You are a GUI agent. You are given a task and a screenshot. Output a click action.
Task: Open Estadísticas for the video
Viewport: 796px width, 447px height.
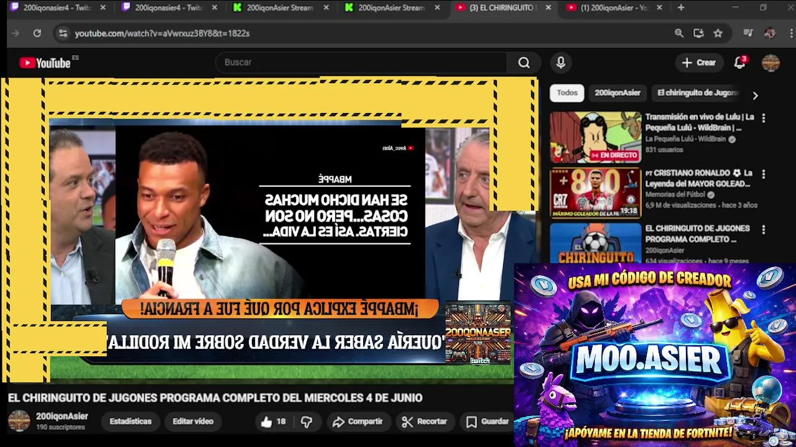click(x=131, y=422)
